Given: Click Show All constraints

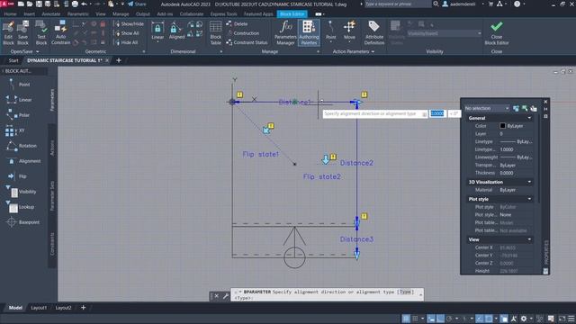Looking at the screenshot, I should [x=127, y=33].
